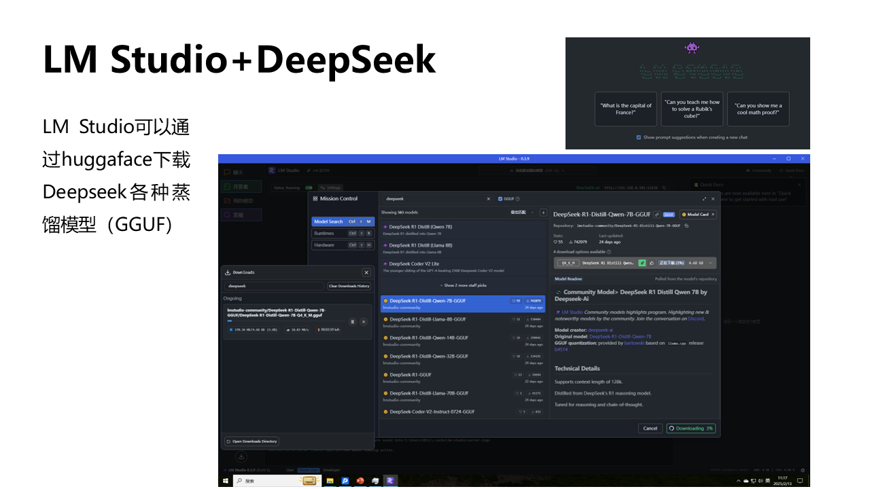Expand the download options chevron on Q4_K_M row
870x489 pixels.
[x=710, y=263]
